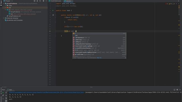Select ArrayProblems.iml file
Screen dimensions: 182x102
[x=15, y=16]
